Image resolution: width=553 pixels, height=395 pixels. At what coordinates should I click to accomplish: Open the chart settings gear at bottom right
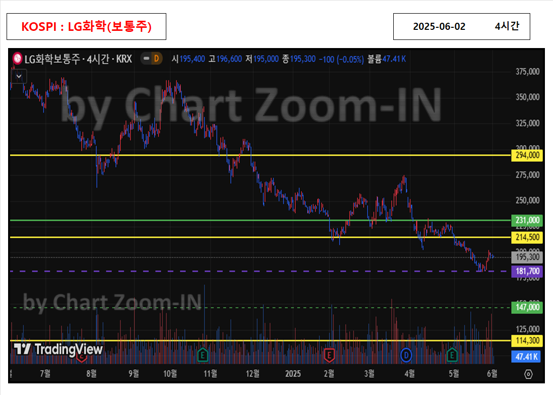[x=528, y=374]
